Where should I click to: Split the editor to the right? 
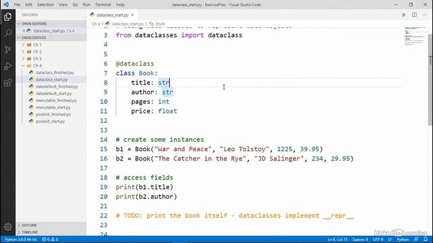(414, 15)
